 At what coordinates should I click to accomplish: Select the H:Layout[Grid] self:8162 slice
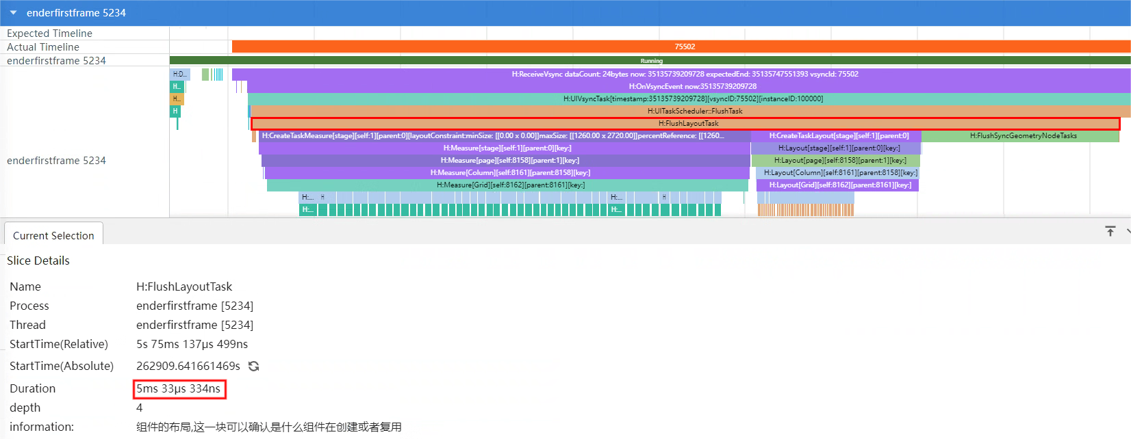[x=837, y=185]
